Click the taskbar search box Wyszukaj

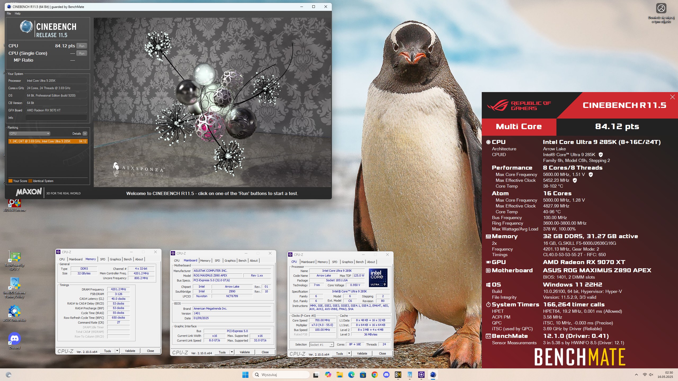281,375
